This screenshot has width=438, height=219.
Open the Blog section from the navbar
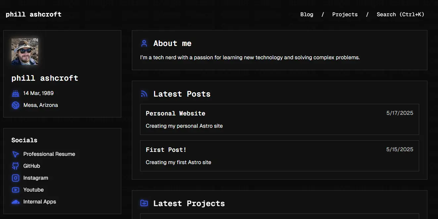(x=306, y=14)
